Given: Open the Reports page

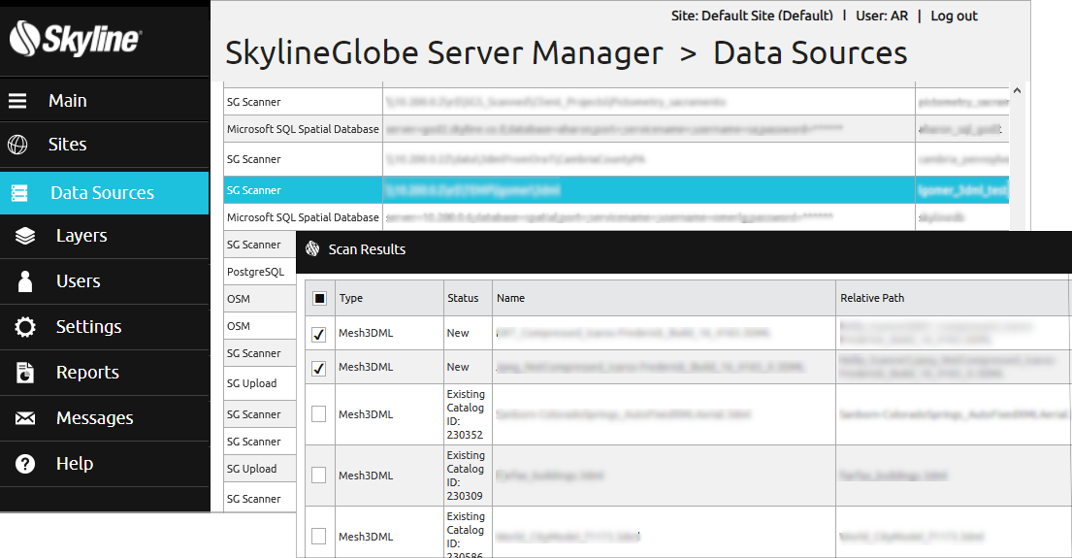Looking at the screenshot, I should (x=105, y=373).
